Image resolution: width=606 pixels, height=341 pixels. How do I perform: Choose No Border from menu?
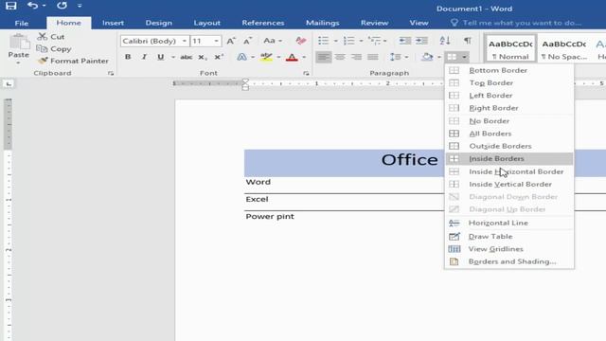coord(509,121)
